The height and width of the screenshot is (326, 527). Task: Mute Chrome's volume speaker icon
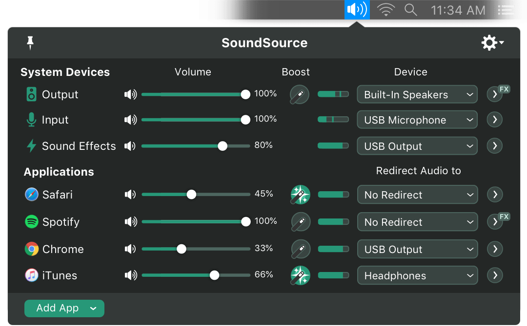click(x=130, y=249)
